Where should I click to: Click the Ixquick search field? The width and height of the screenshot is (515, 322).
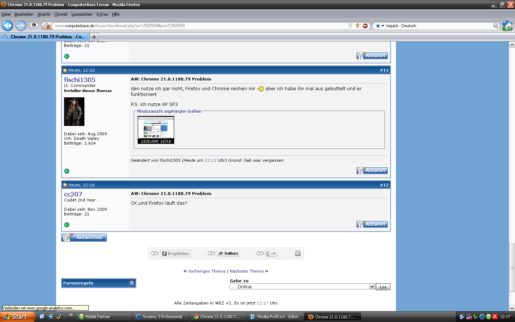(x=438, y=26)
